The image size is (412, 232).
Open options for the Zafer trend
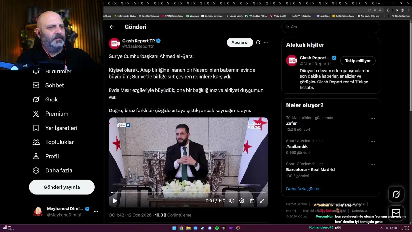click(x=373, y=119)
